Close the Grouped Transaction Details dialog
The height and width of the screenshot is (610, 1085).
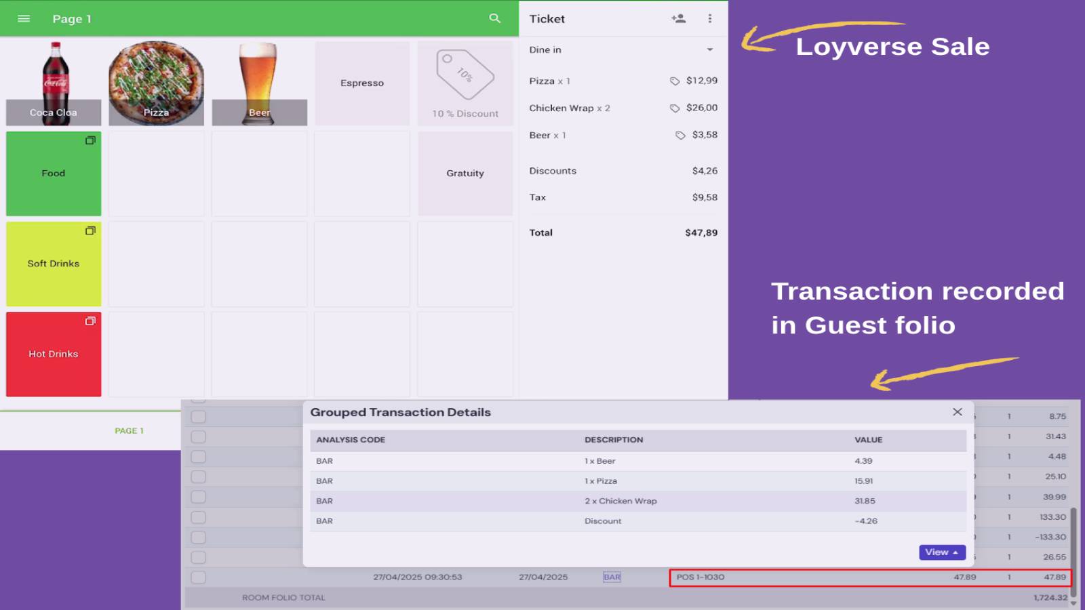tap(957, 411)
